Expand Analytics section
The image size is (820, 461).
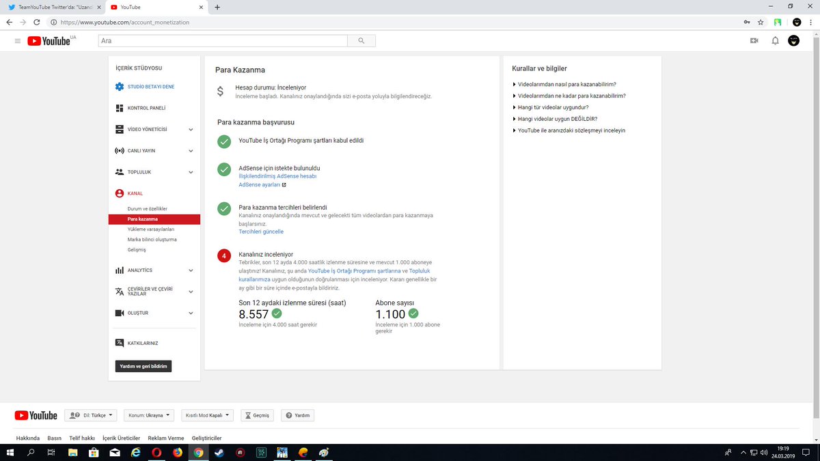[191, 270]
